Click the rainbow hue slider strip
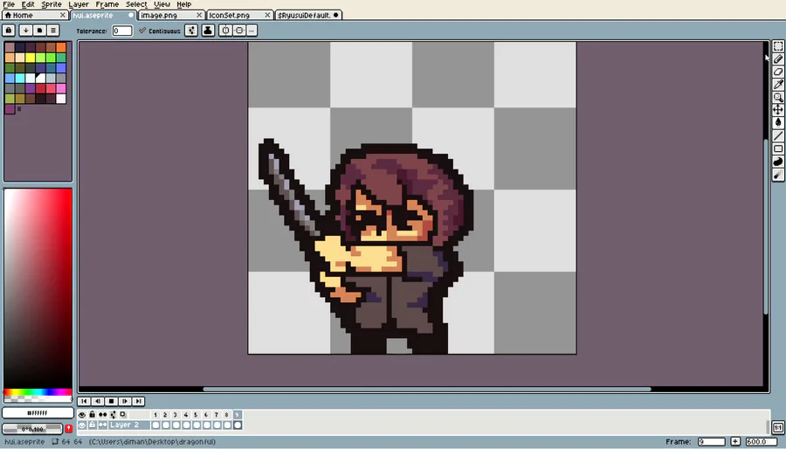Screen dimensions: 786x449 (38, 392)
